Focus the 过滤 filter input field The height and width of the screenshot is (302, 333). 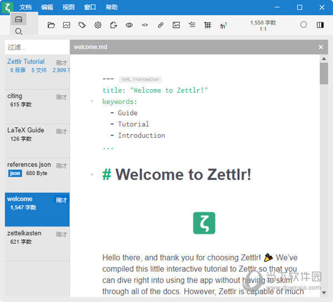pos(37,47)
